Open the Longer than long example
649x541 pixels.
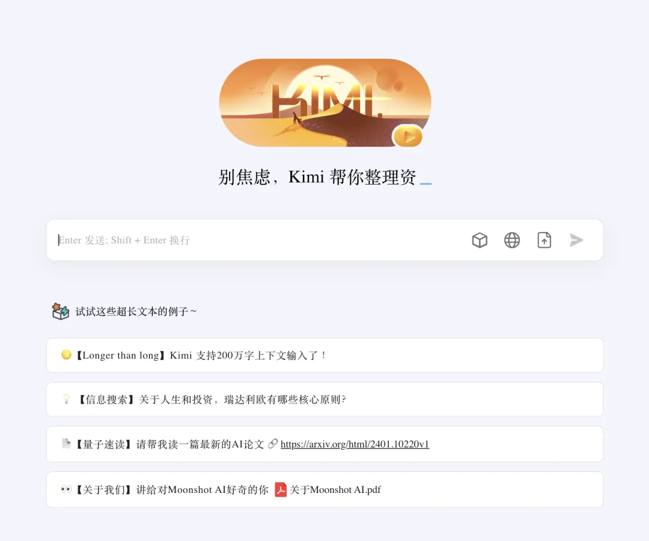pos(325,355)
